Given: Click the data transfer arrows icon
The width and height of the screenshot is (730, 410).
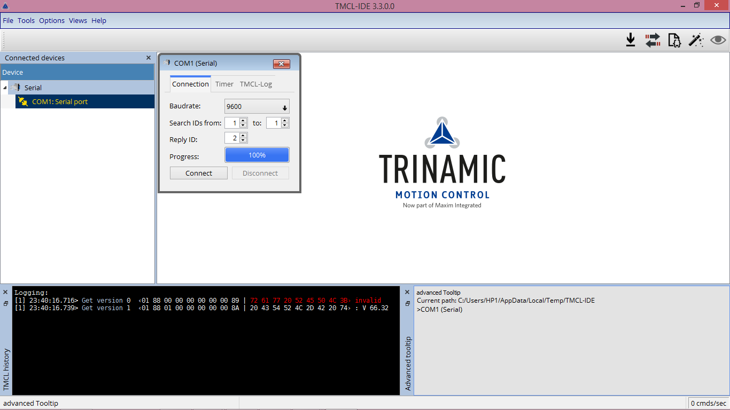Looking at the screenshot, I should (x=653, y=40).
